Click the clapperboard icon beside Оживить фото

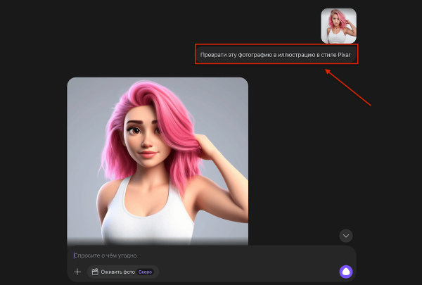tap(94, 272)
